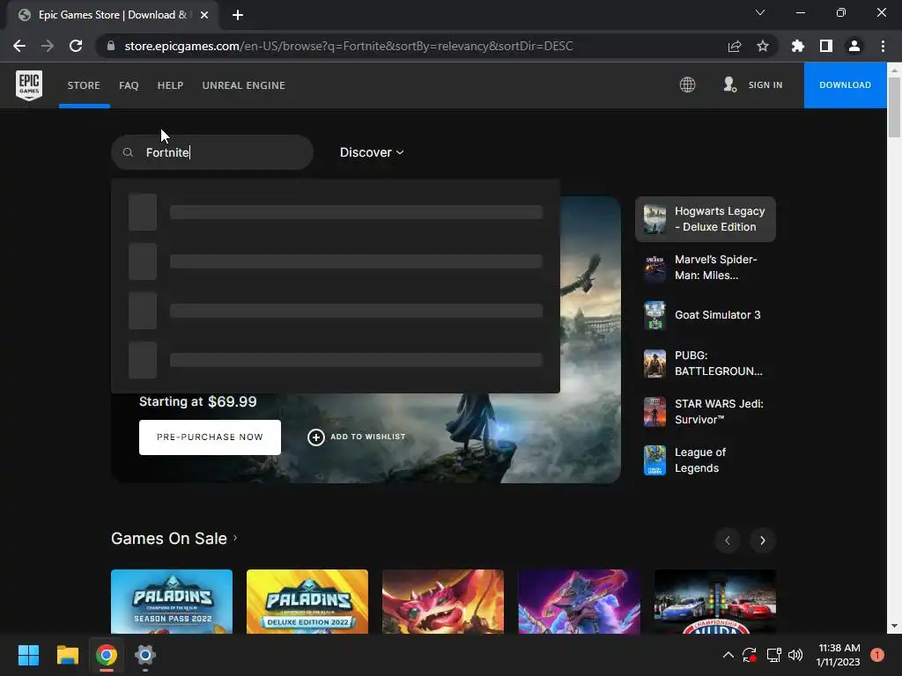Open File Explorer from the taskbar

tap(67, 655)
